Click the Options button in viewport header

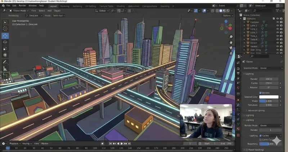(227, 16)
